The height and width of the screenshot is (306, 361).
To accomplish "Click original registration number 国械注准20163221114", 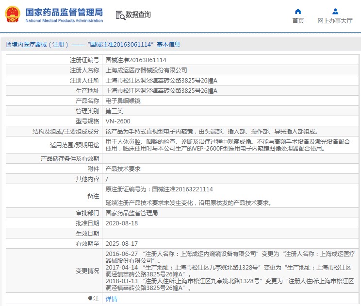I will pyautogui.click(x=182, y=189).
